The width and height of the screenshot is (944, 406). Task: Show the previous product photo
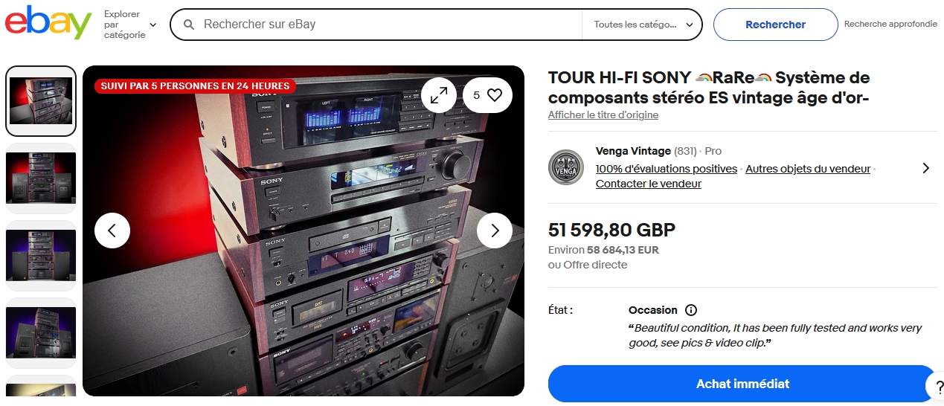pos(112,231)
